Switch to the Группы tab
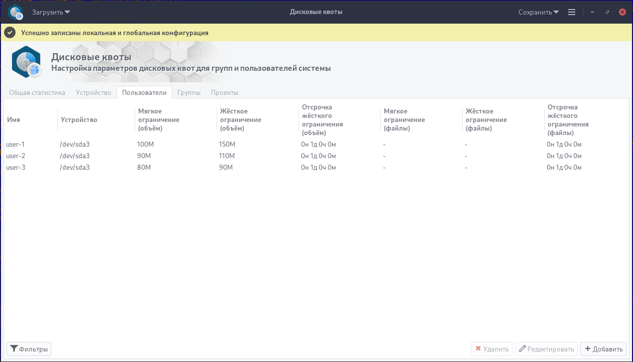This screenshot has height=362, width=633. 189,92
